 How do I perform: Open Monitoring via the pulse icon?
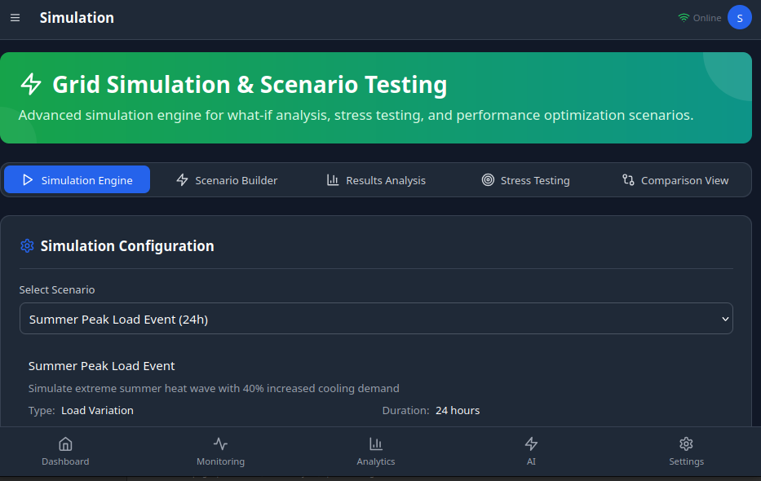coord(220,444)
